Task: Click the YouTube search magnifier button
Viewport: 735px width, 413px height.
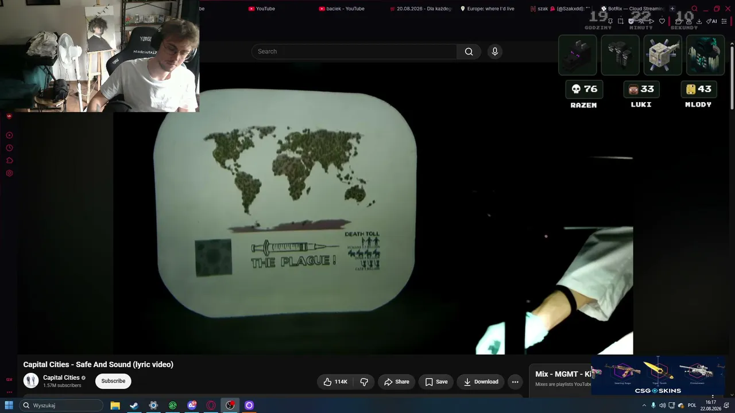Action: (x=469, y=52)
